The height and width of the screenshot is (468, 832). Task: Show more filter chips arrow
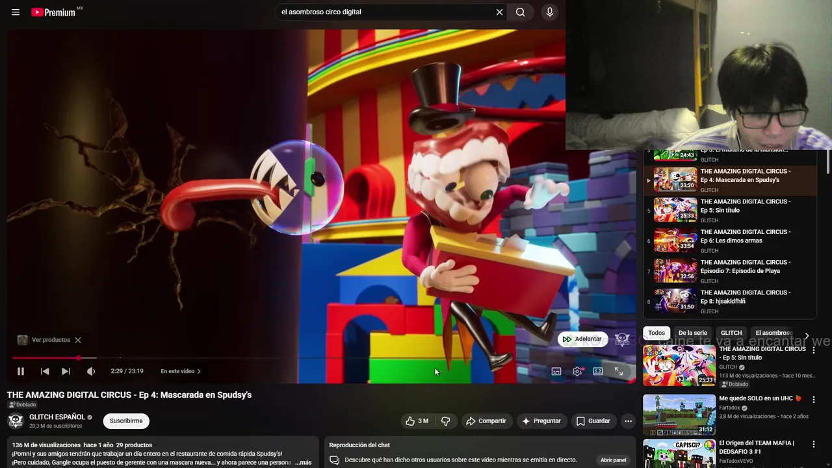(807, 336)
